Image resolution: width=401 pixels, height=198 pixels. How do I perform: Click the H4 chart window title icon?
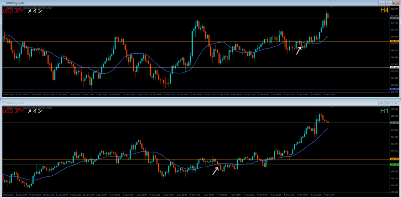4,3
